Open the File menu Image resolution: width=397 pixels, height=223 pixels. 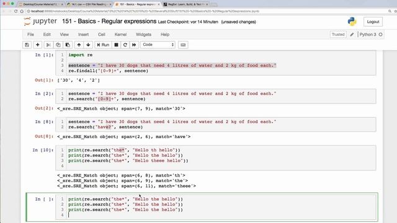(30, 35)
